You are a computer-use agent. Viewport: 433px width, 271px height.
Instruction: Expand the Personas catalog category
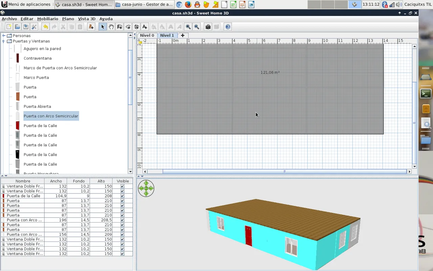click(x=4, y=36)
